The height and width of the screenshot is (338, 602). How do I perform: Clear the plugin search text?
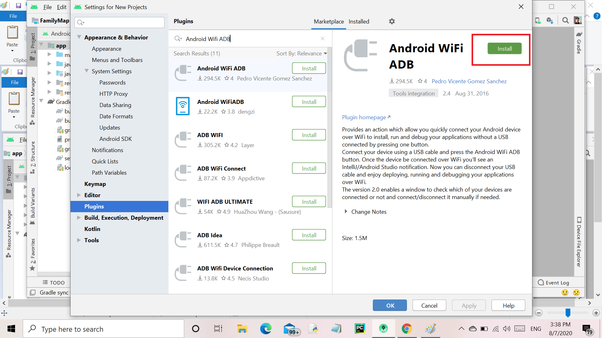(323, 38)
